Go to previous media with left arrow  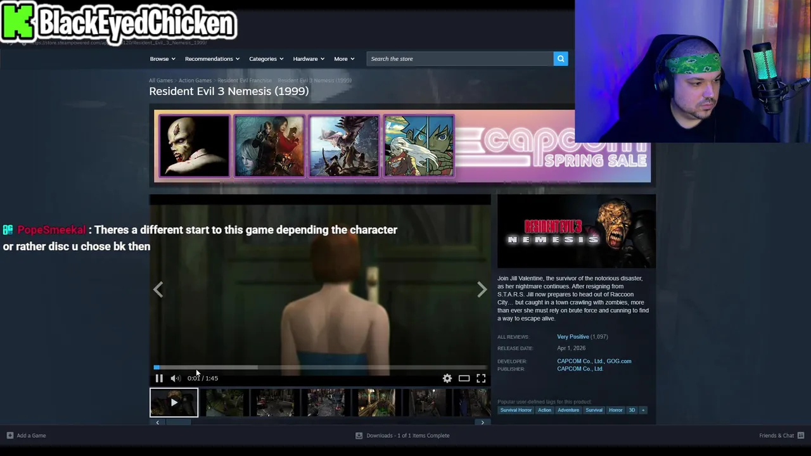pyautogui.click(x=158, y=289)
